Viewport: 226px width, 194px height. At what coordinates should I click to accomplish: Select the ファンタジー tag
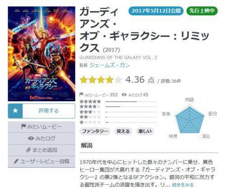coord(95,131)
